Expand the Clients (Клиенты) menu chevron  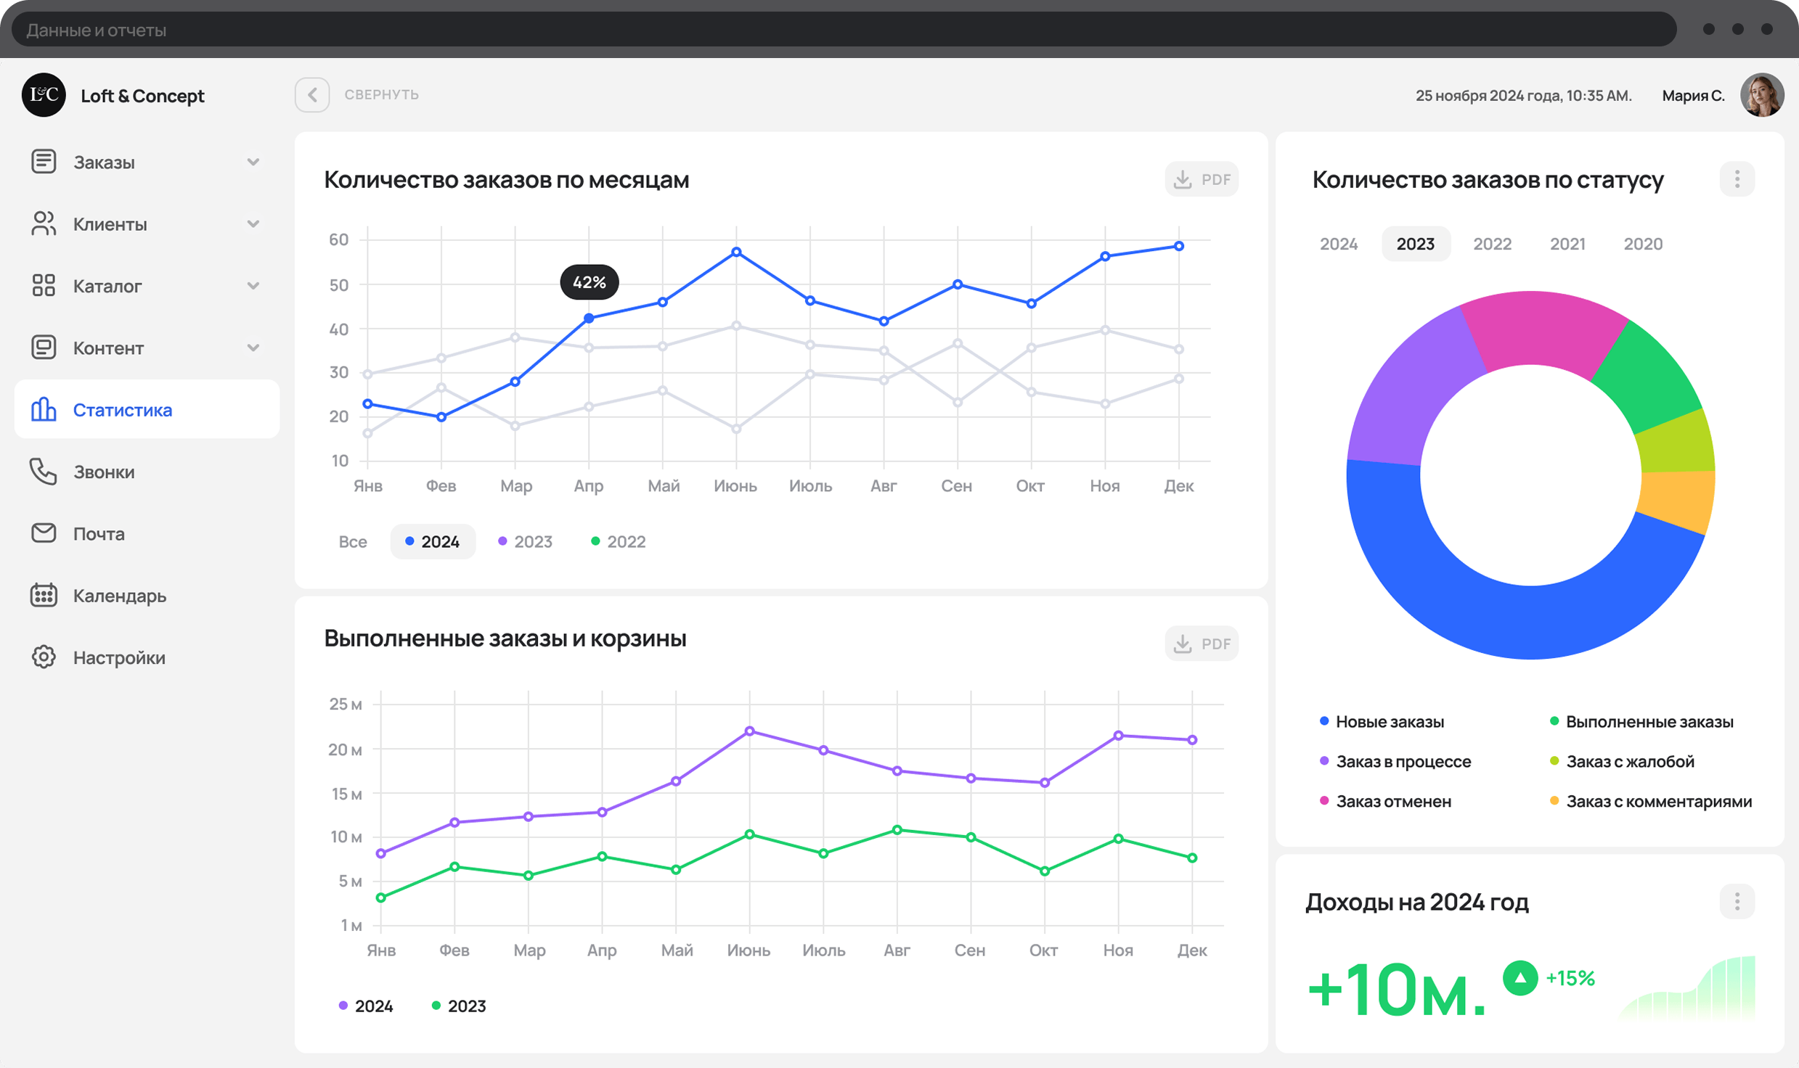[253, 223]
